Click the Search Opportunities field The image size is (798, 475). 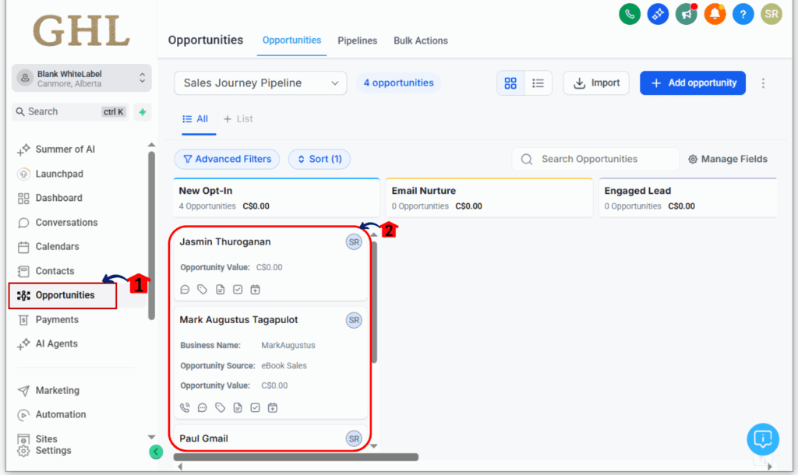pos(595,159)
